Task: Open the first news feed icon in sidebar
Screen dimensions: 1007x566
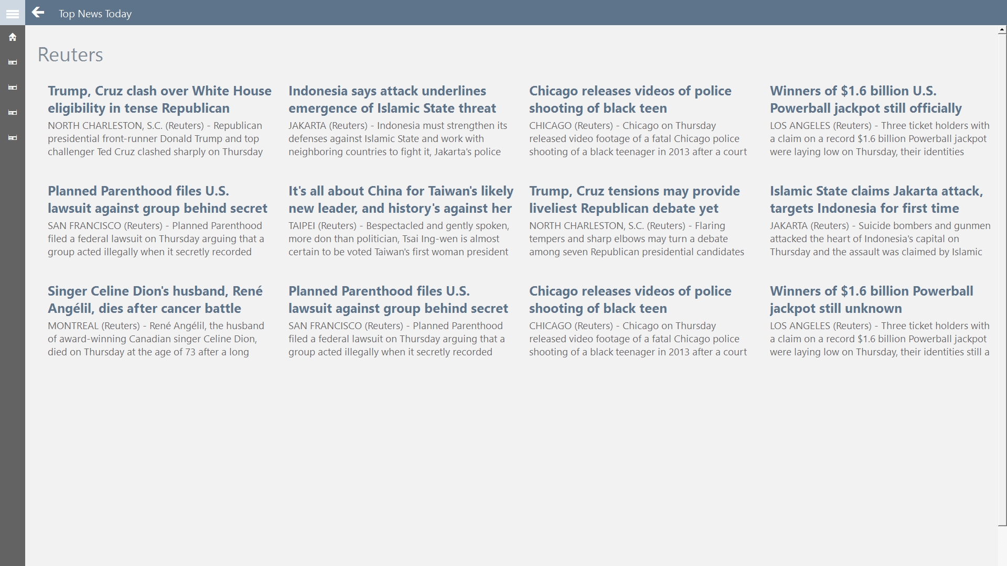Action: (x=12, y=62)
